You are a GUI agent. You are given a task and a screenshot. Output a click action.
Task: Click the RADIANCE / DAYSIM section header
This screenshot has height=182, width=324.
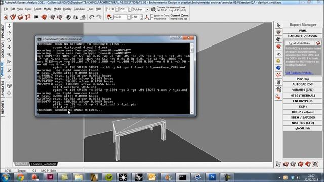coord(303,36)
